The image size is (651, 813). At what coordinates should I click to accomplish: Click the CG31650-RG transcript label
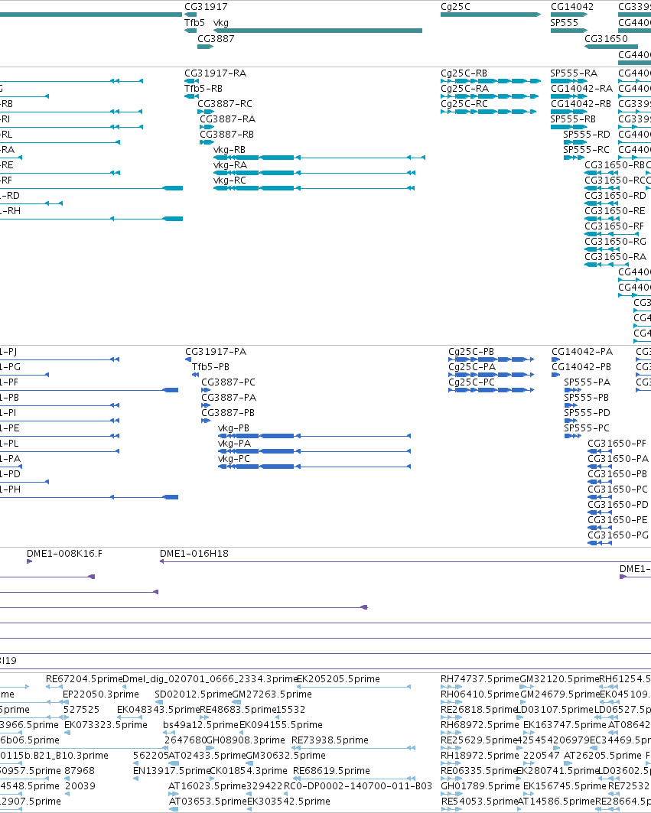pos(615,242)
